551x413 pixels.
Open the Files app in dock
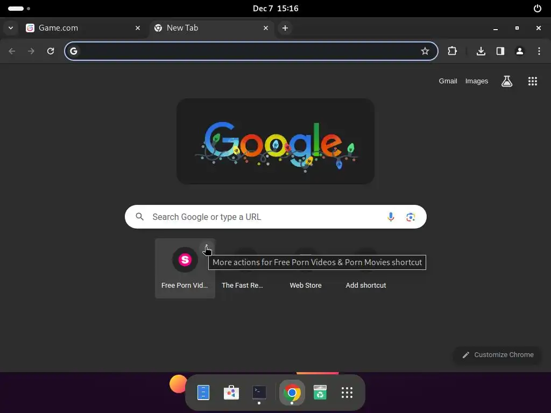[203, 392]
